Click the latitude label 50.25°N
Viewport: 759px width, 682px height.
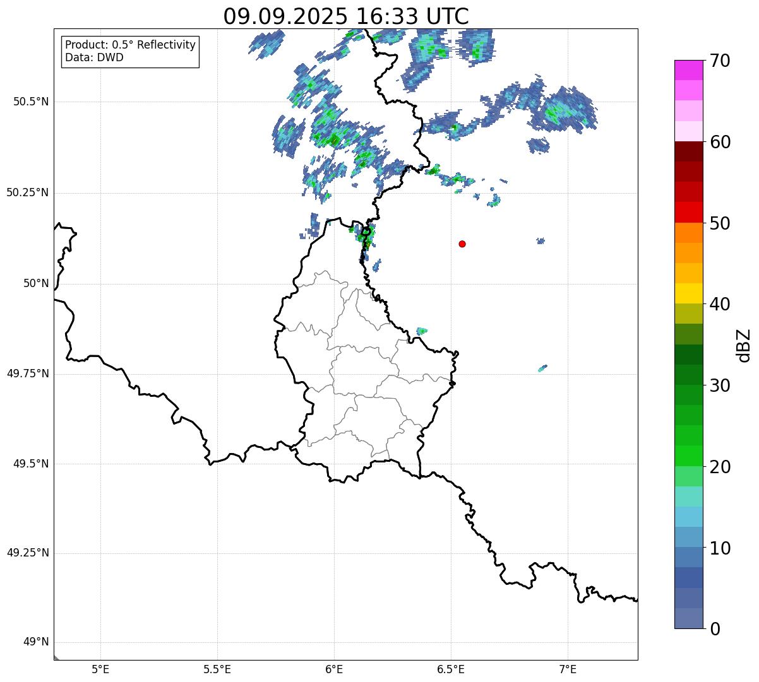coord(28,193)
